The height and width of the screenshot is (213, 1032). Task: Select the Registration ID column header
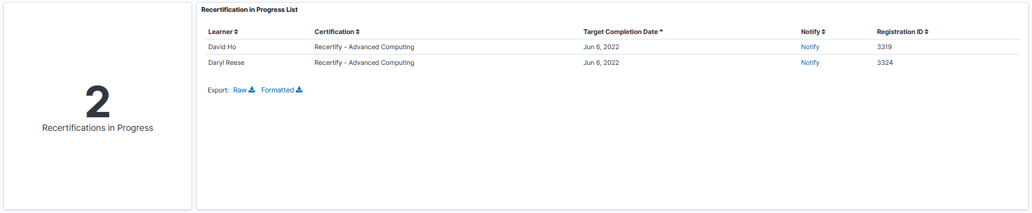(x=900, y=32)
